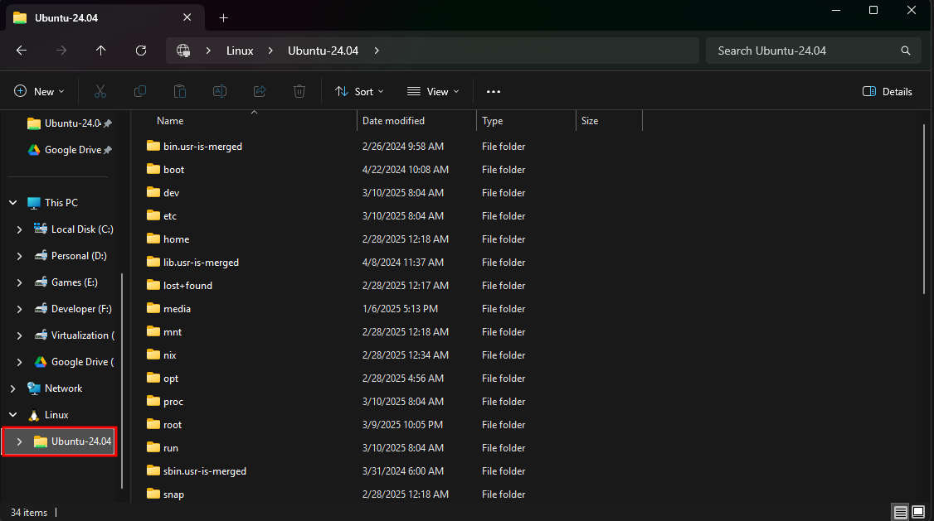934x521 pixels.
Task: Expand chevron after Linux in breadcrumb
Action: point(270,51)
